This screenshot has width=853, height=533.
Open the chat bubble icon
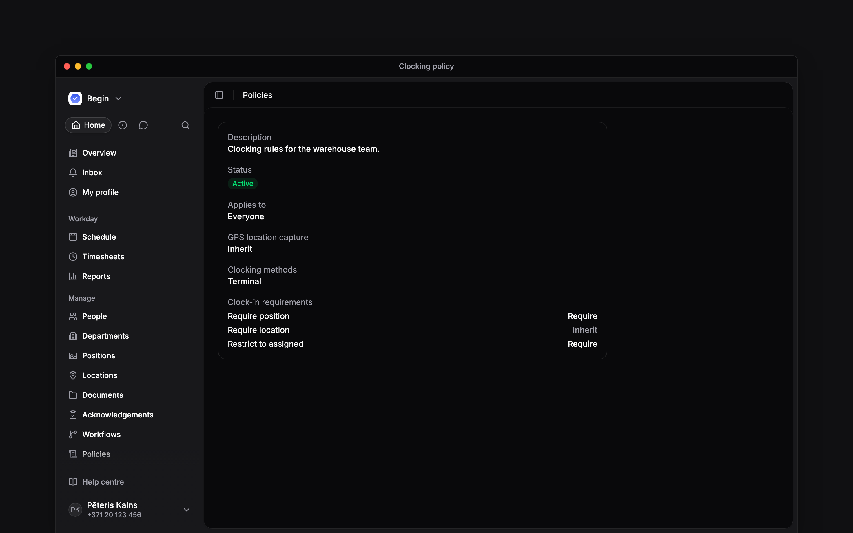pos(143,125)
